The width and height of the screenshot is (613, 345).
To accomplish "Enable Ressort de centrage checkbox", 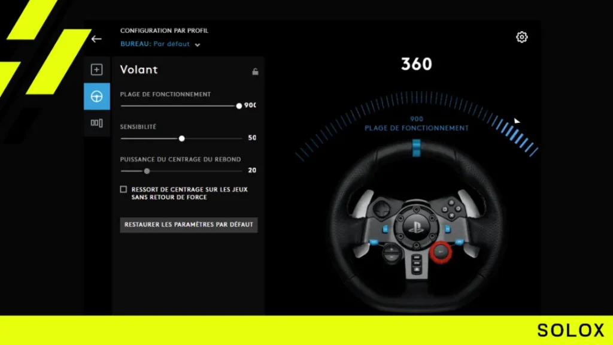I will tap(123, 189).
